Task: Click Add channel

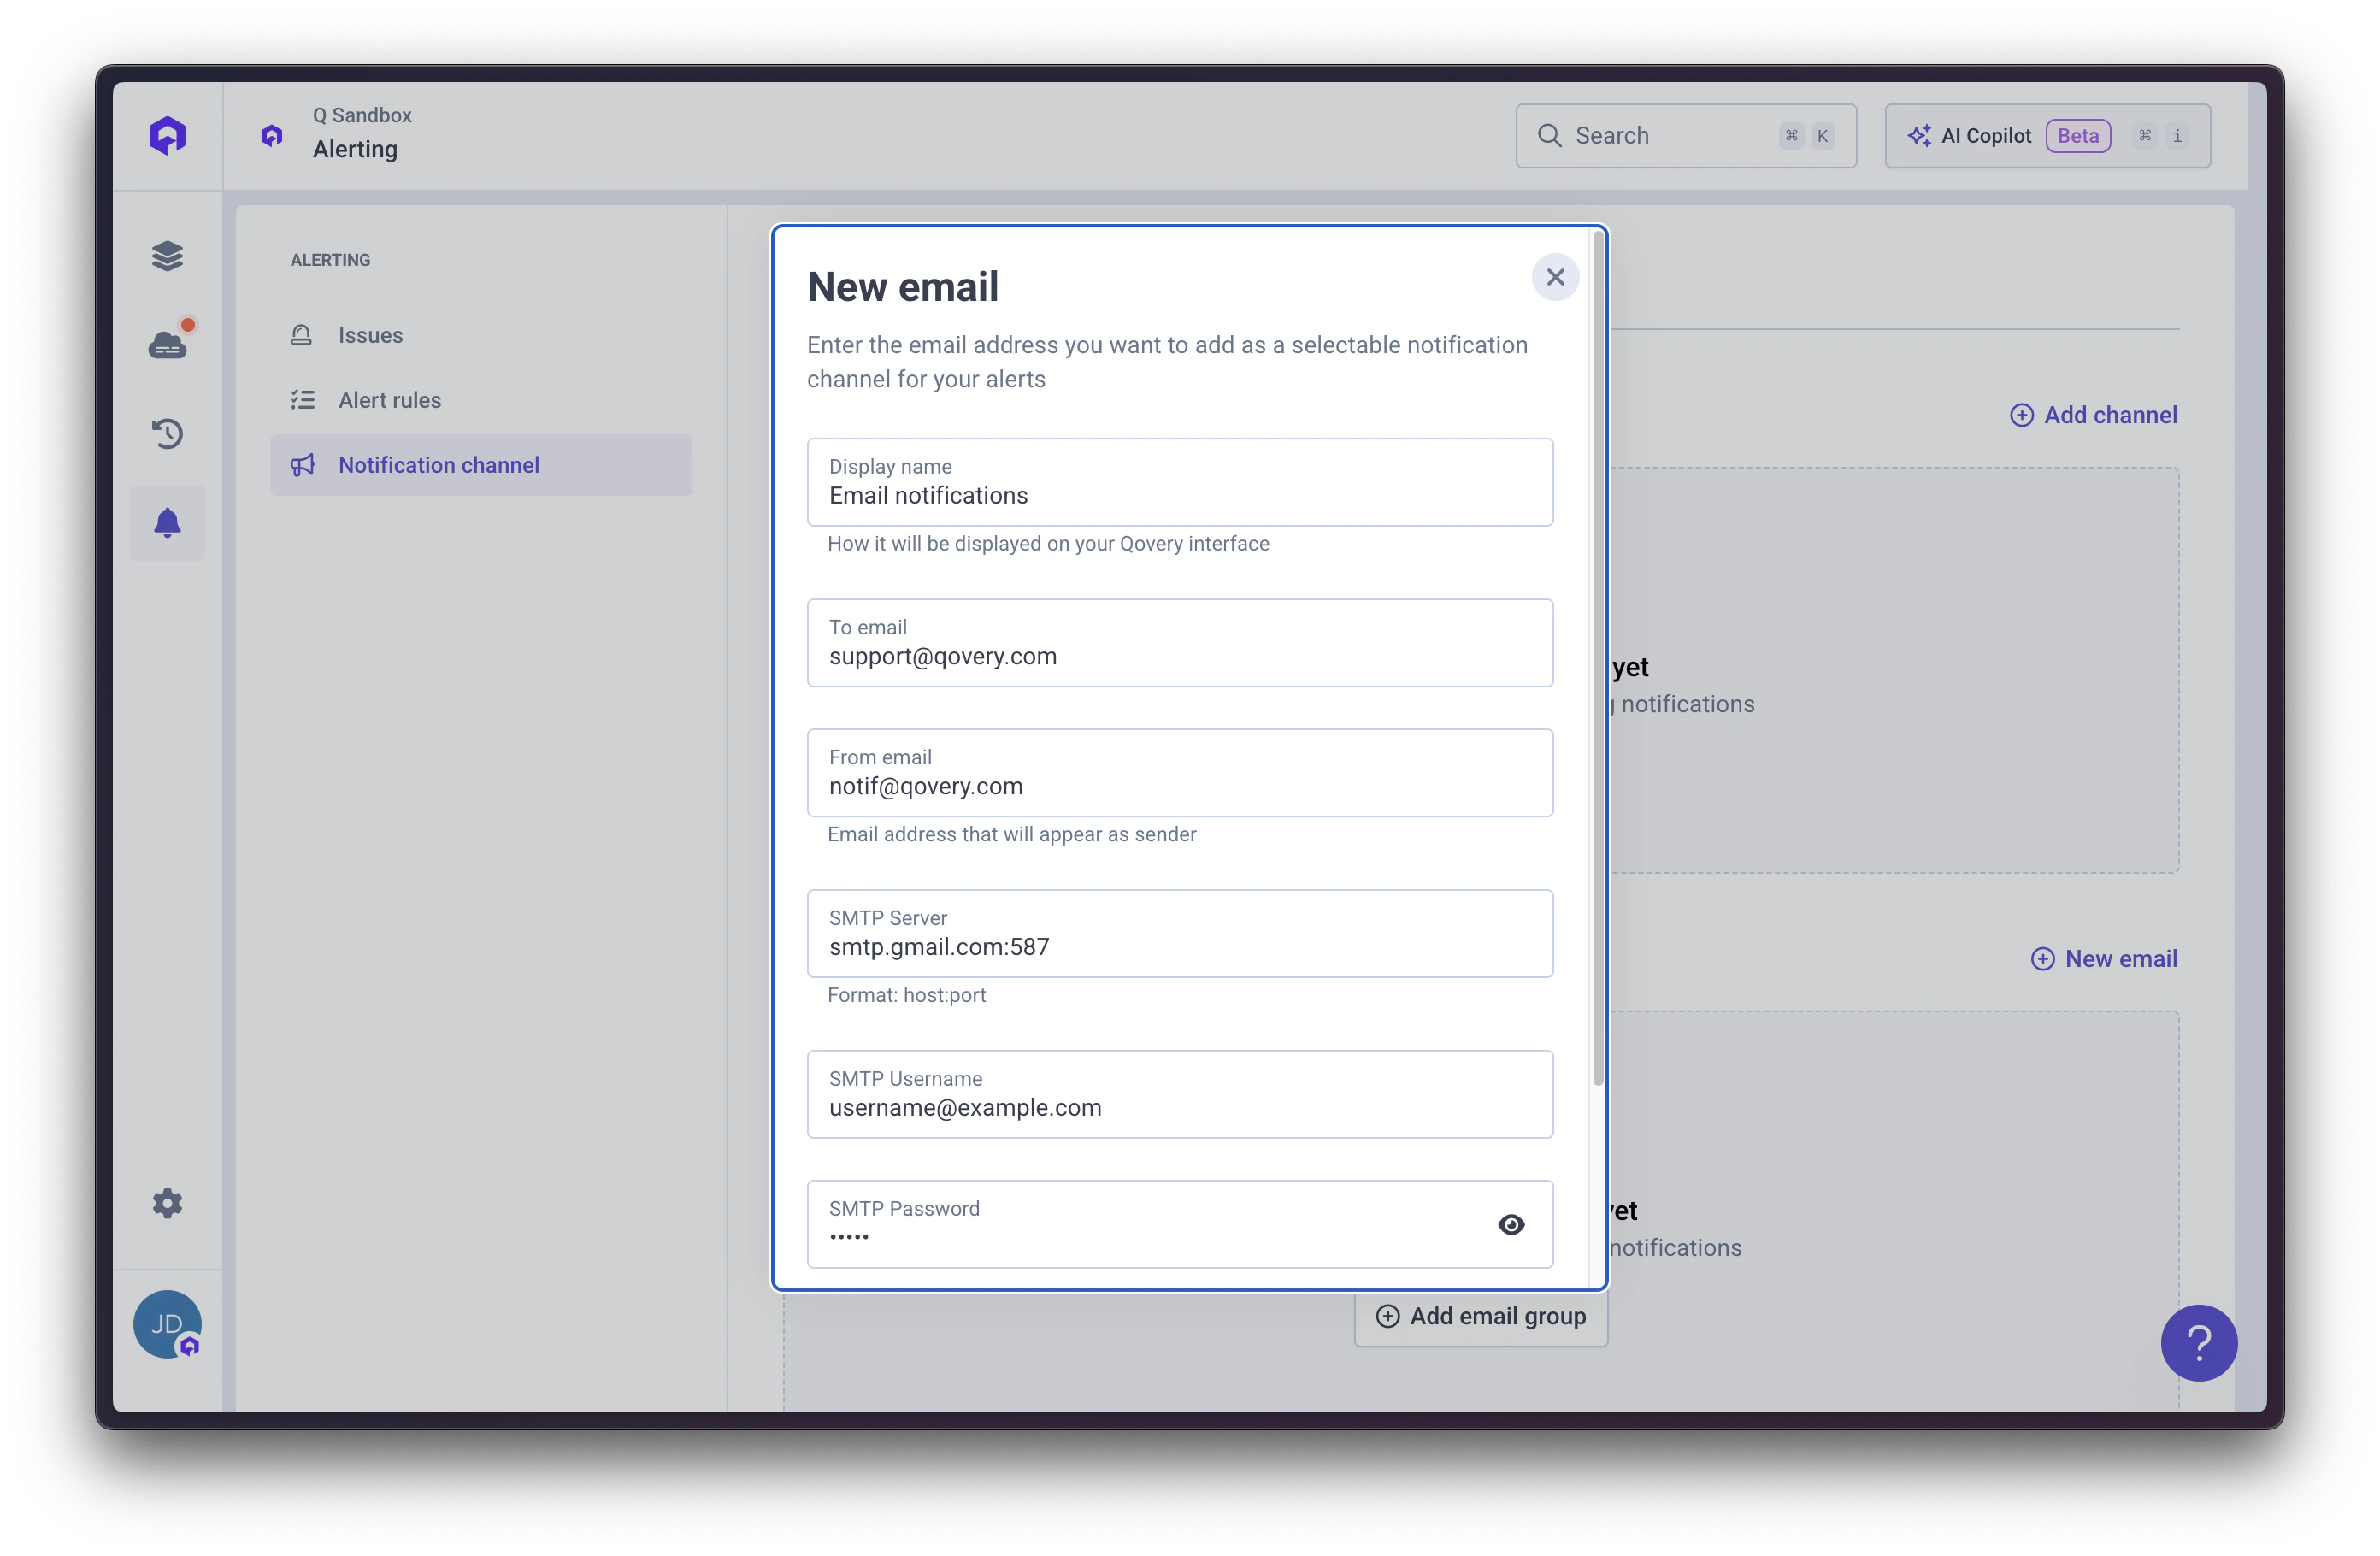Action: click(x=2094, y=414)
